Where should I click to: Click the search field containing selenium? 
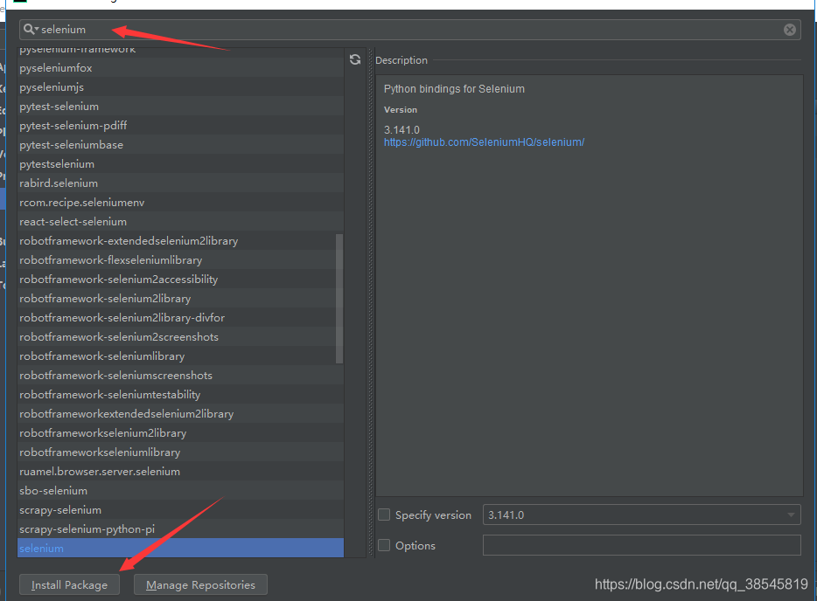pos(410,30)
